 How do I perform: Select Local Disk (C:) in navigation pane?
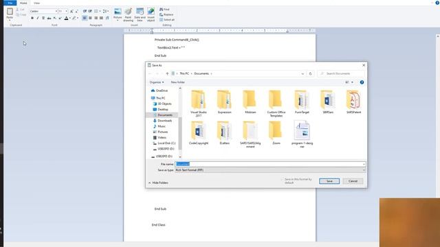[x=164, y=143]
